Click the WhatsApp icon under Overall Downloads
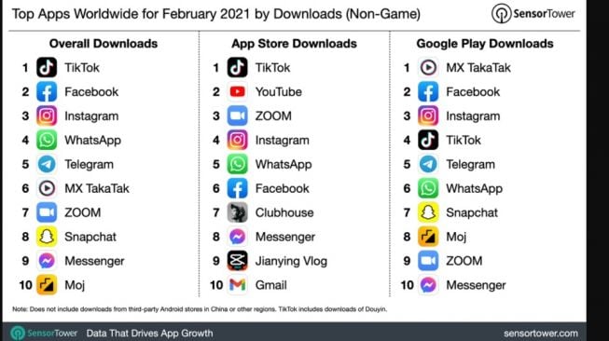The image size is (609, 341). 47,140
